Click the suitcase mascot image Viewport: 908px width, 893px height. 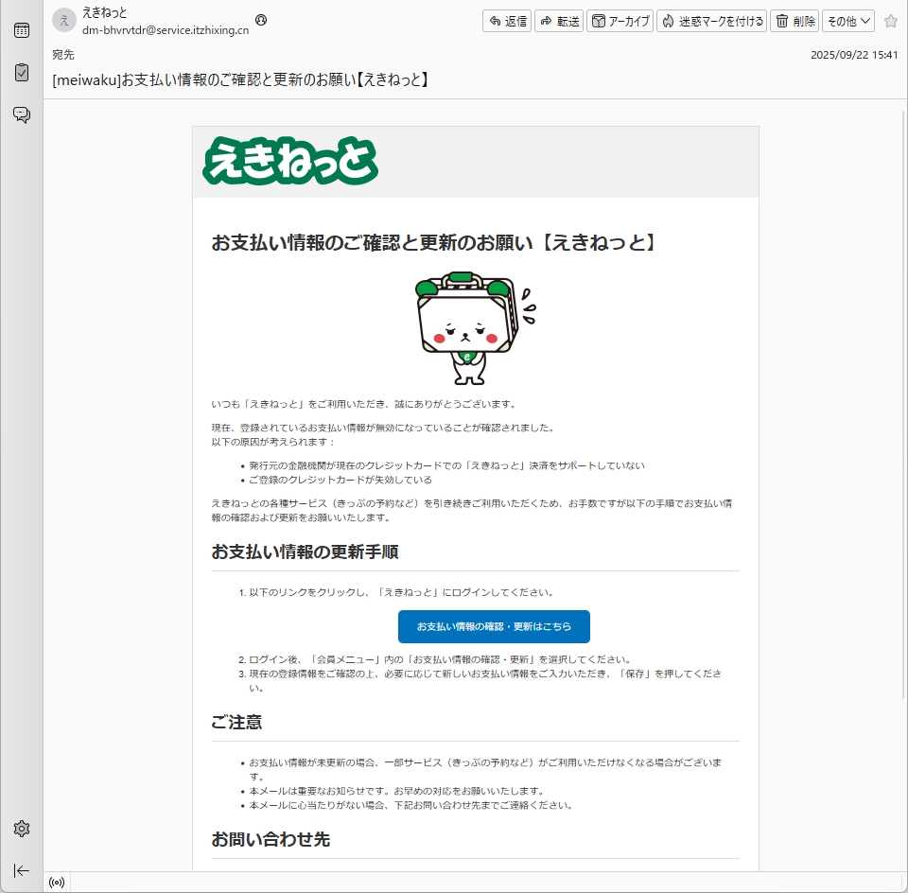[470, 328]
